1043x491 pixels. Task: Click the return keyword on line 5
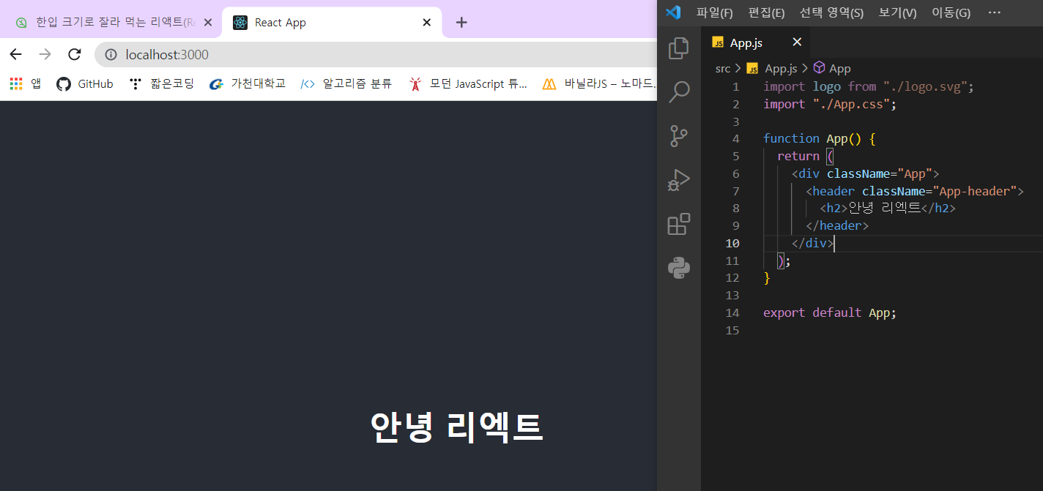tap(798, 156)
